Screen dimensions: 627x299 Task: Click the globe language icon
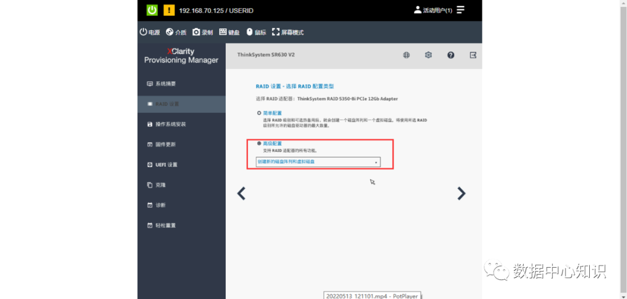click(x=406, y=55)
